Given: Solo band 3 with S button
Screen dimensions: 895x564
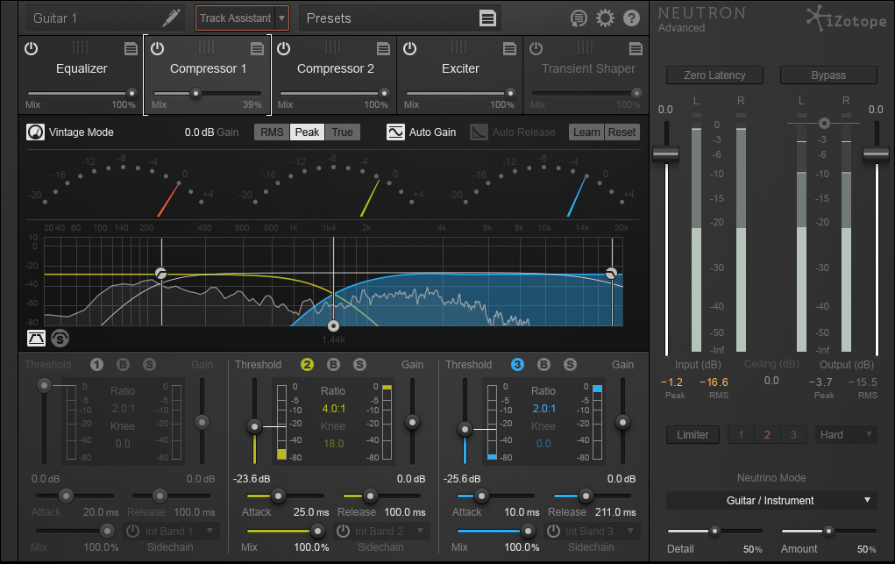Looking at the screenshot, I should (x=570, y=365).
